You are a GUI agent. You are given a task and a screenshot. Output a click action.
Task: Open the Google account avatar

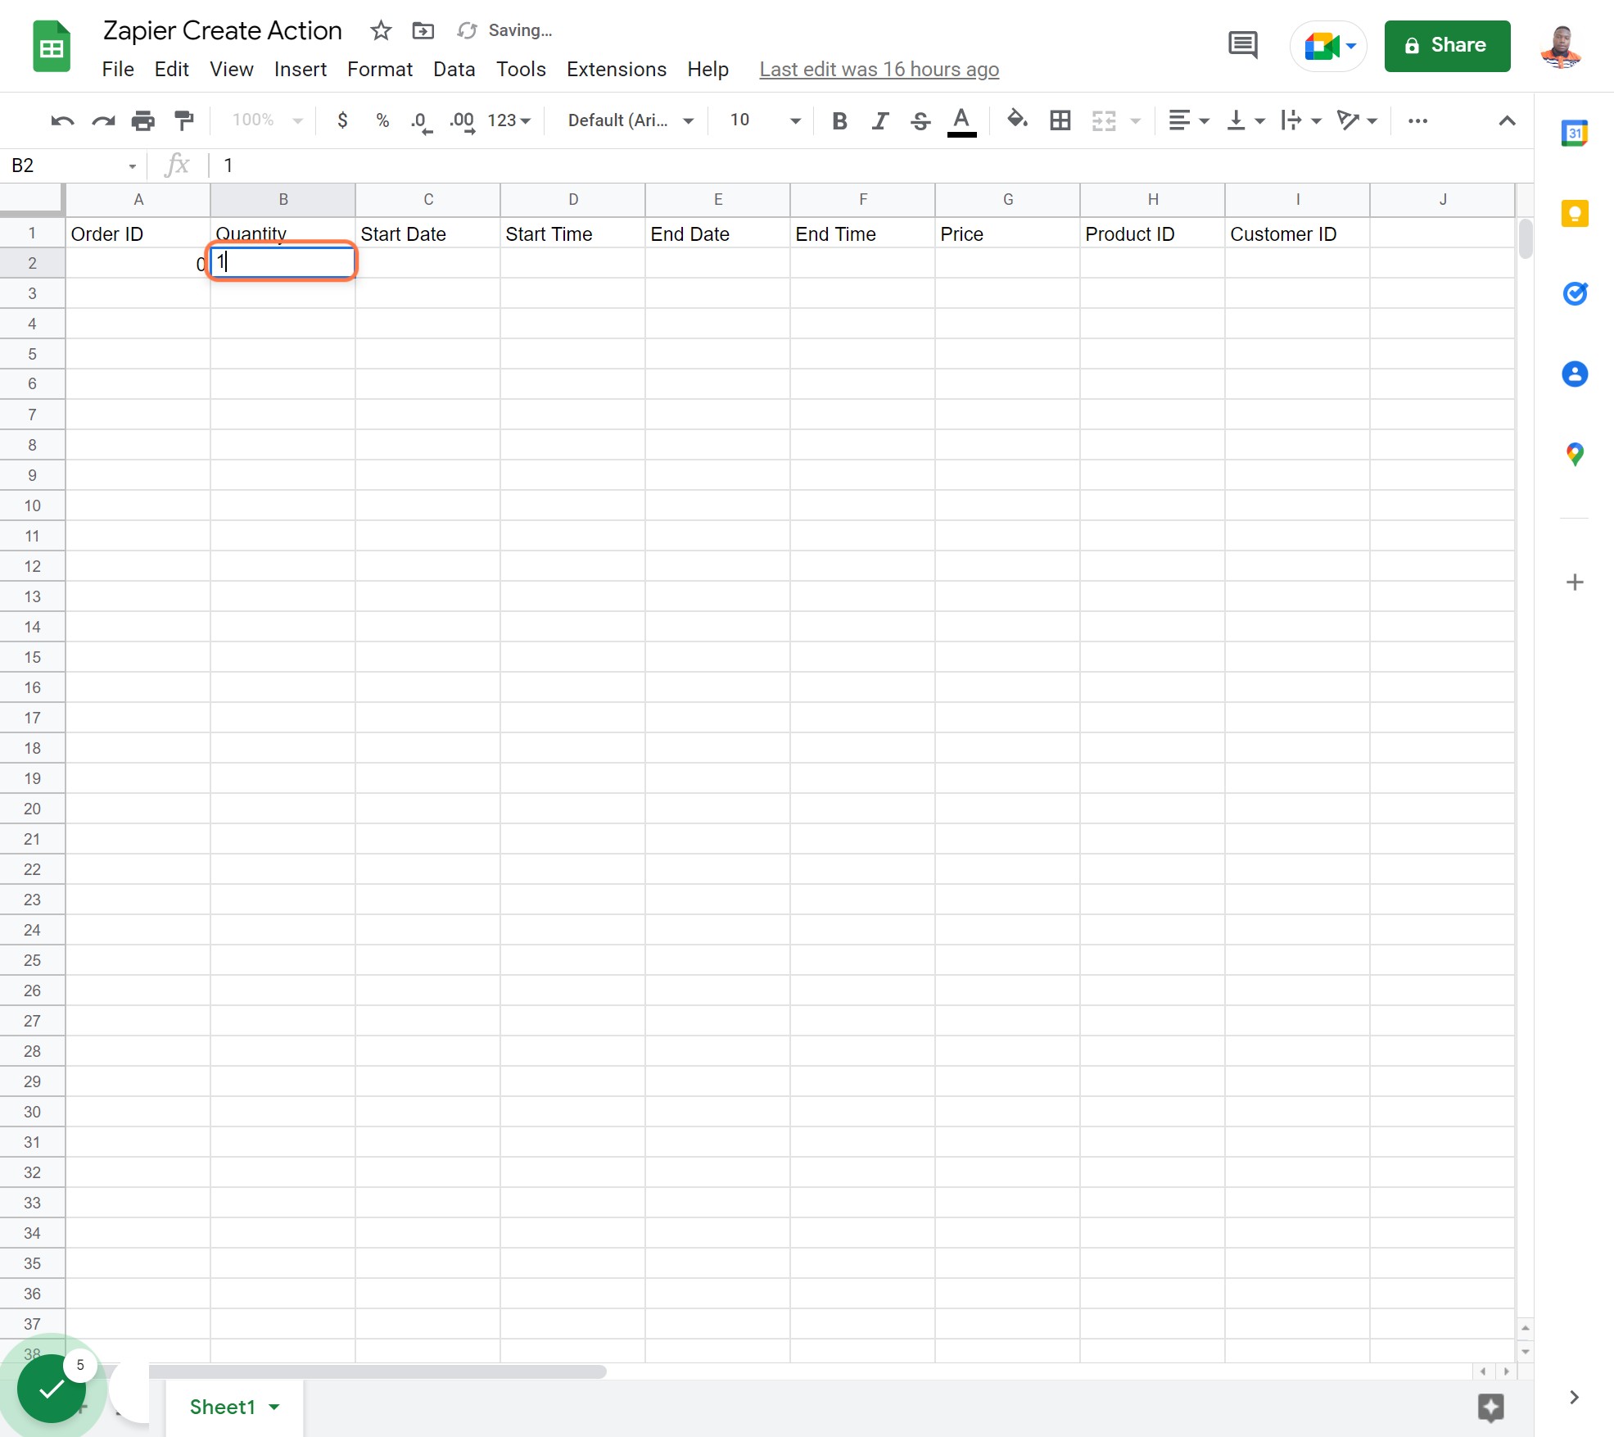(x=1561, y=47)
